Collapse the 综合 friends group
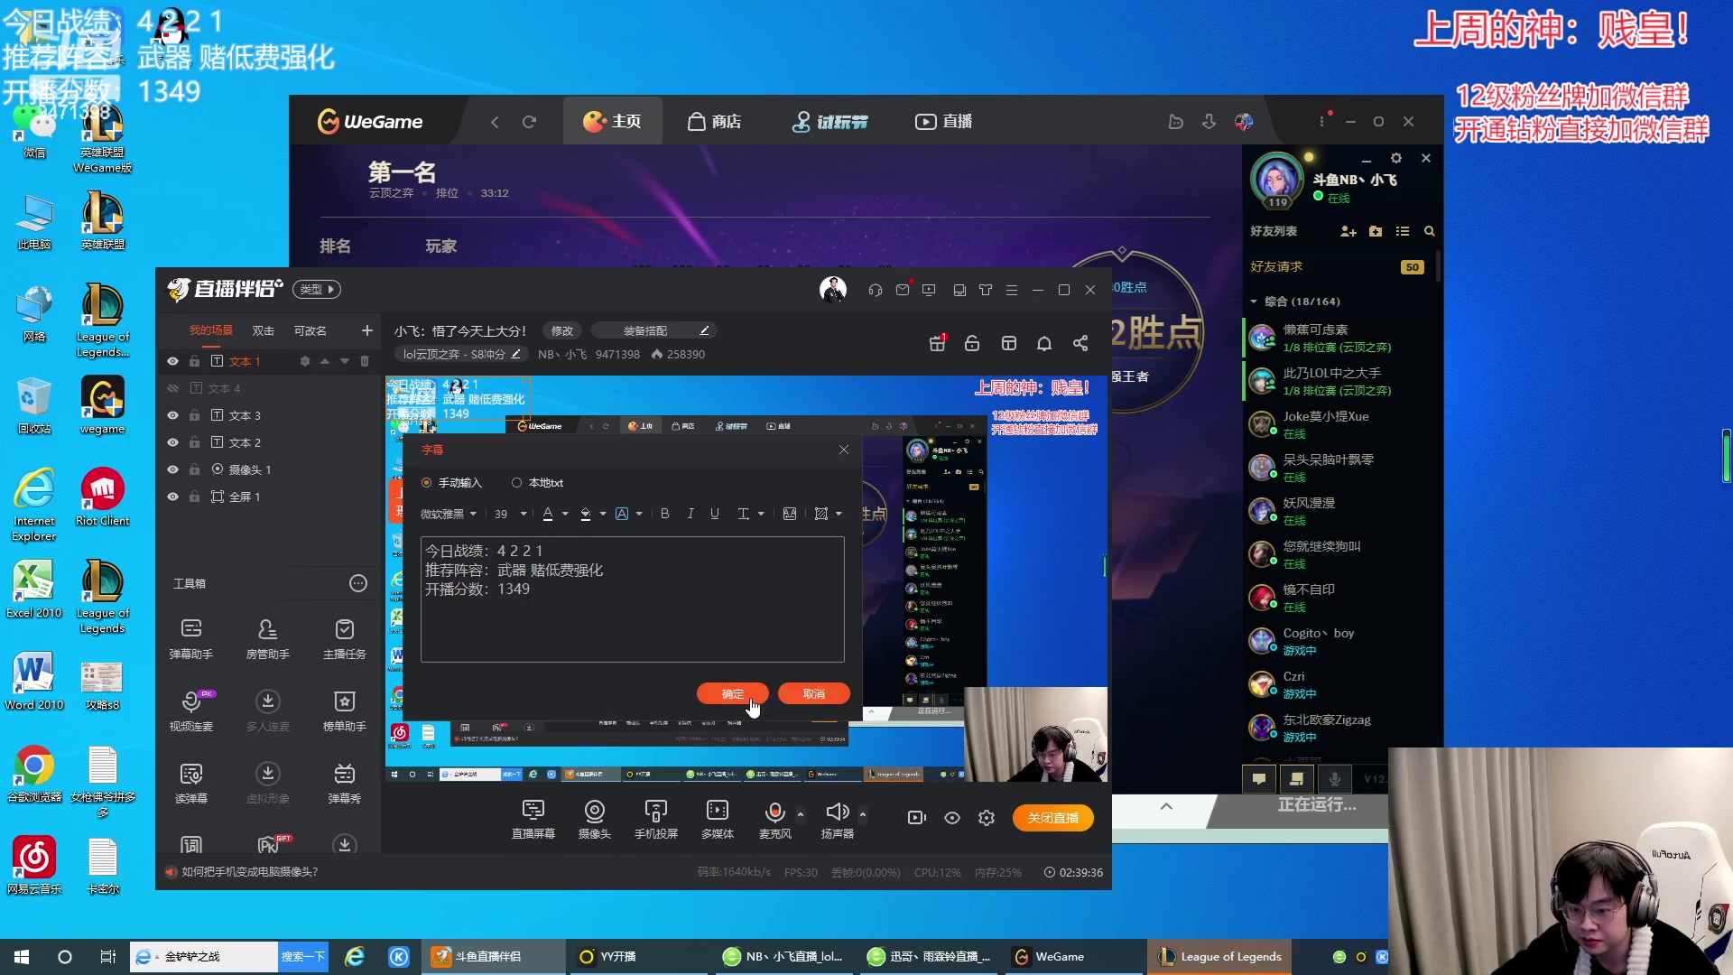 (x=1254, y=302)
